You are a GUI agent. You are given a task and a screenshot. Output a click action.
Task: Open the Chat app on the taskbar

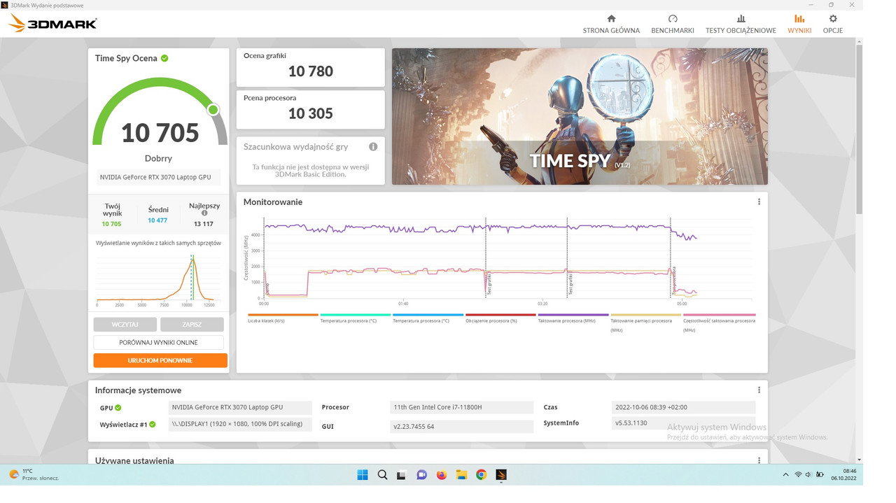(x=421, y=475)
